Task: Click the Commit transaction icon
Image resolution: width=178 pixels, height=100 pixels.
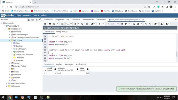Action: [146, 24]
